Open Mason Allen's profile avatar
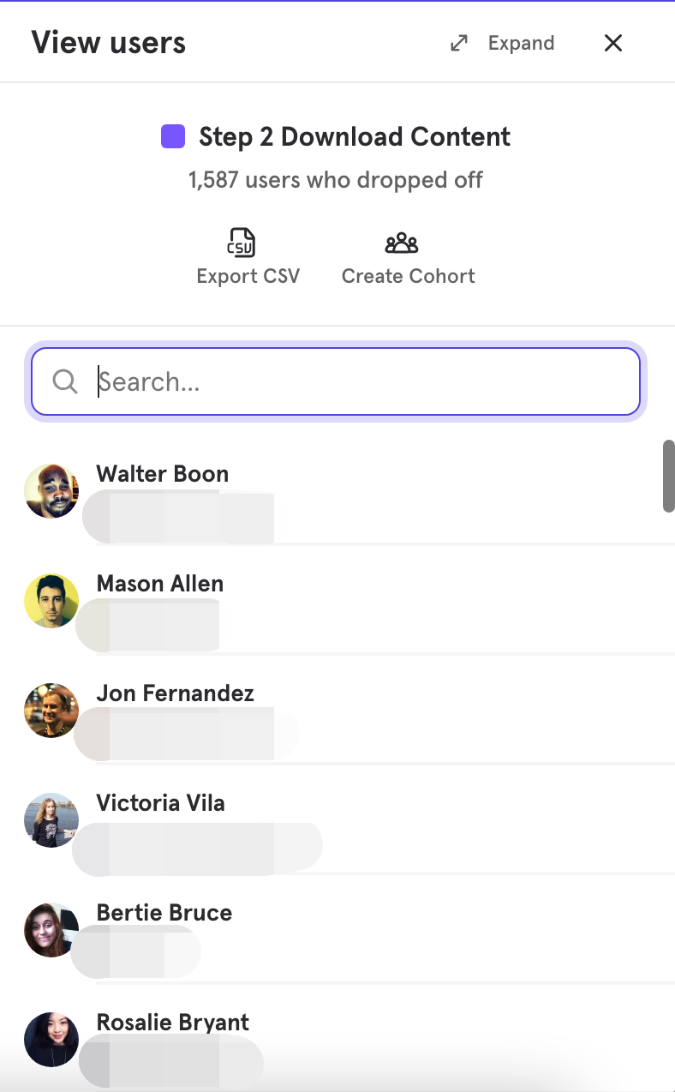675x1092 pixels. (x=51, y=601)
